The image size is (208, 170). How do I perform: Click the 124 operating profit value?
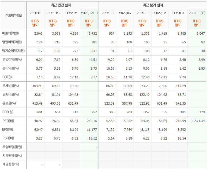click(40, 42)
